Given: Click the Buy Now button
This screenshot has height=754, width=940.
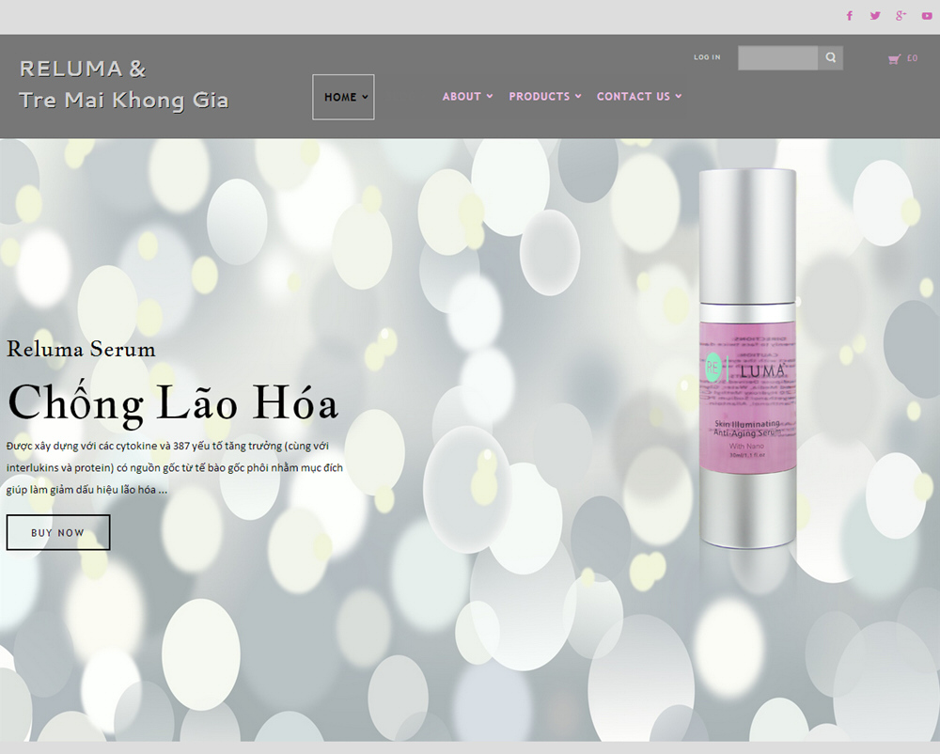Looking at the screenshot, I should (58, 532).
